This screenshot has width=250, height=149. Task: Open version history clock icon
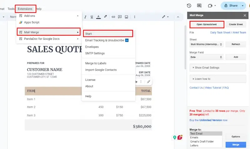click(x=189, y=6)
